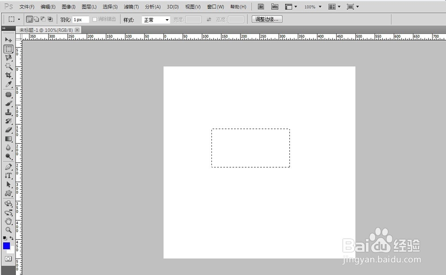
Task: Open the 文件(F) menu
Action: [x=27, y=7]
